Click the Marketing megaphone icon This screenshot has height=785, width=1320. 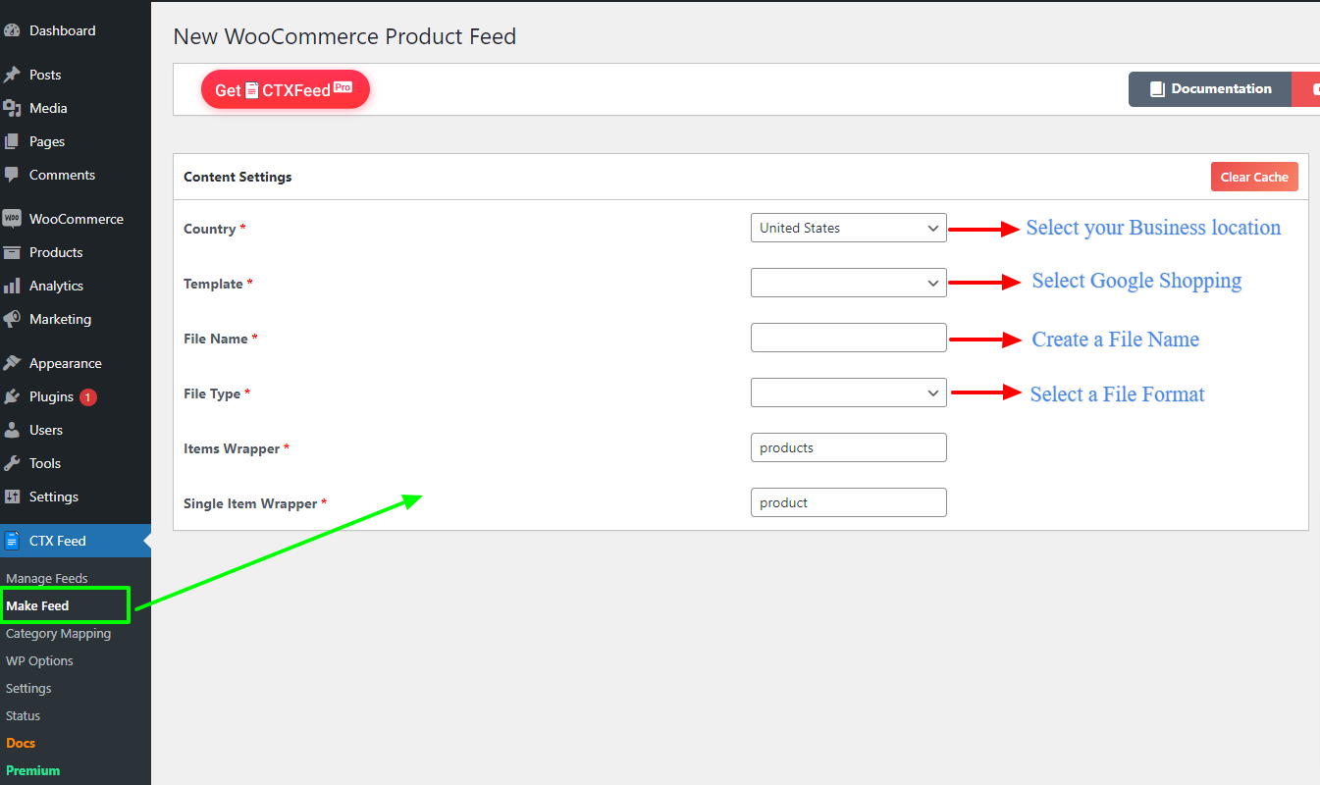coord(12,319)
